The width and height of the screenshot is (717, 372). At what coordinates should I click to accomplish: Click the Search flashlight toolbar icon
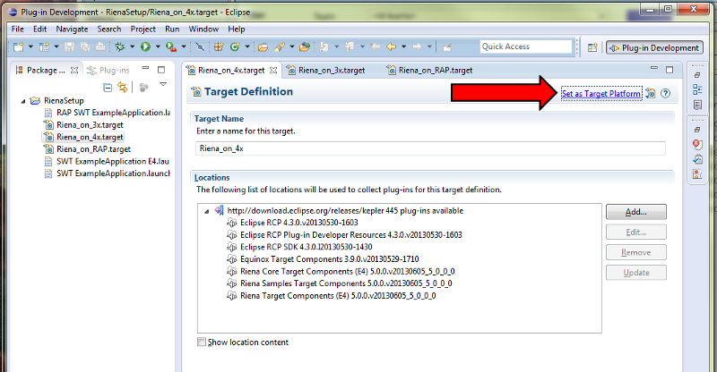(x=280, y=46)
